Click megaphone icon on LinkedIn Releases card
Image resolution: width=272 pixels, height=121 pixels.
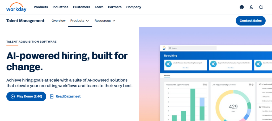point(168,64)
